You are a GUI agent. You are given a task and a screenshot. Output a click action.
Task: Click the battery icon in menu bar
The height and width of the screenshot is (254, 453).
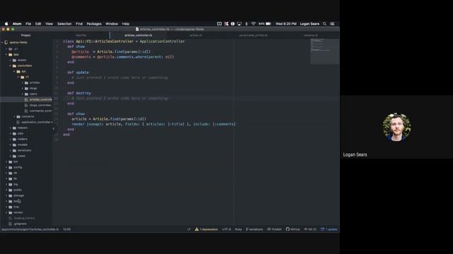tap(268, 24)
